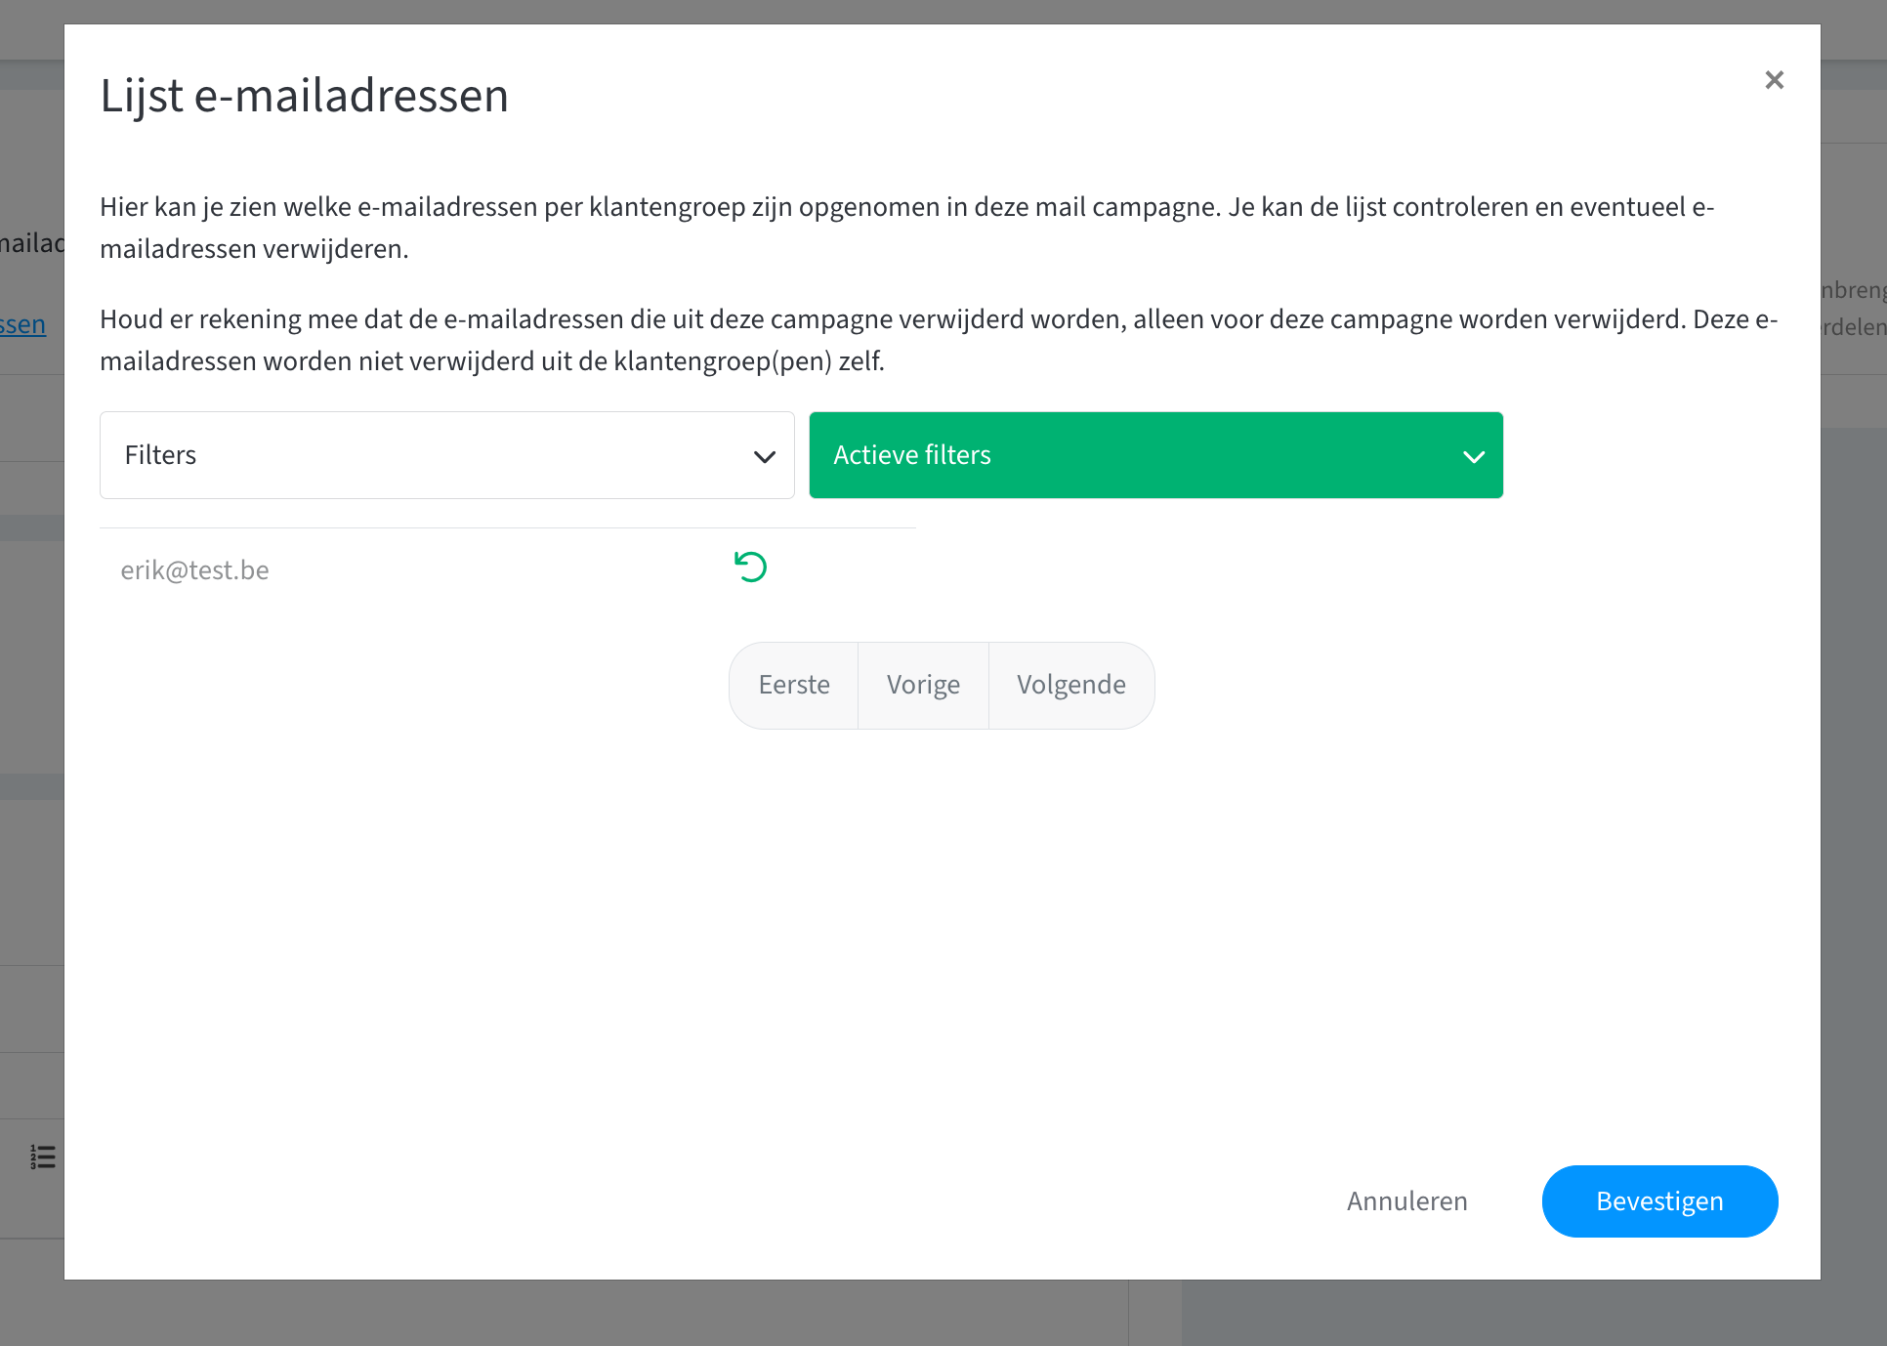Open the Filters select box label
Viewport: 1887px width, 1346px height.
161,455
